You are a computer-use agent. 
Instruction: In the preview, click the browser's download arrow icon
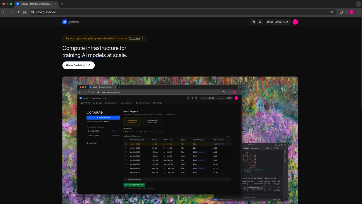click(230, 92)
